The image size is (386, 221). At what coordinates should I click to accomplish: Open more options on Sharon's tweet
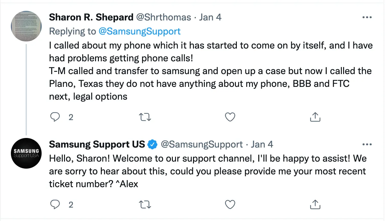[x=367, y=17]
